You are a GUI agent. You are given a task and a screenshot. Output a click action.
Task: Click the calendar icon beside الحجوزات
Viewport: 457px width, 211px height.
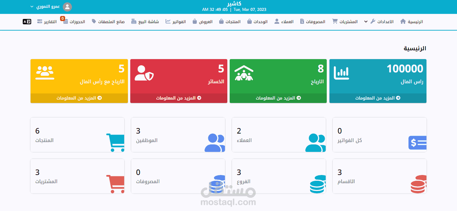(65, 22)
